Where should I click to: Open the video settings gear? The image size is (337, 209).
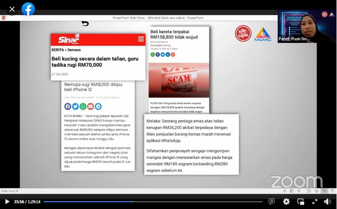pyautogui.click(x=286, y=202)
